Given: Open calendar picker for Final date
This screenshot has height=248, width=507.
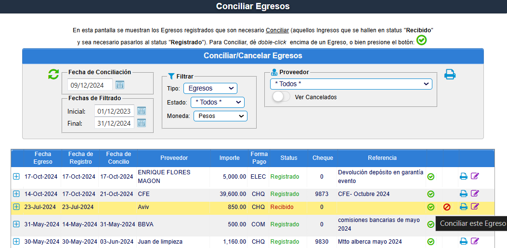Looking at the screenshot, I should click(142, 123).
